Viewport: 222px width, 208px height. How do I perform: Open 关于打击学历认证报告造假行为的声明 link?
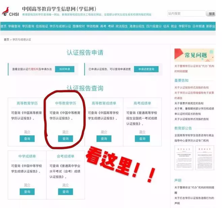point(194,201)
